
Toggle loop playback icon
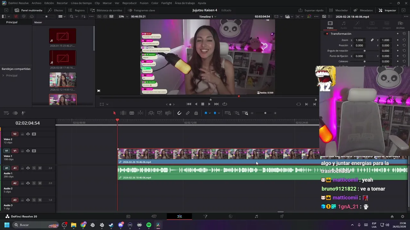[x=225, y=104]
